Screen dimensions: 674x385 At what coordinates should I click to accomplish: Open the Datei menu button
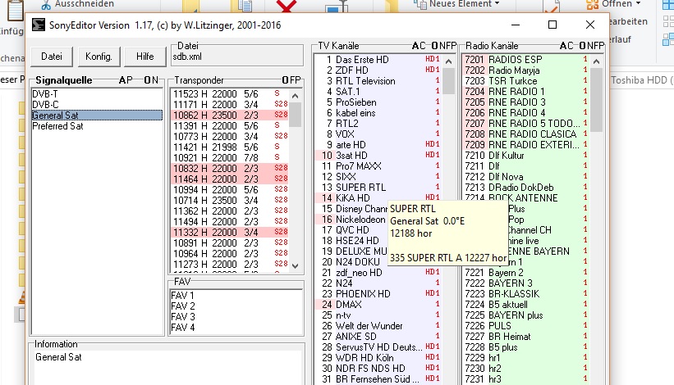(x=52, y=57)
